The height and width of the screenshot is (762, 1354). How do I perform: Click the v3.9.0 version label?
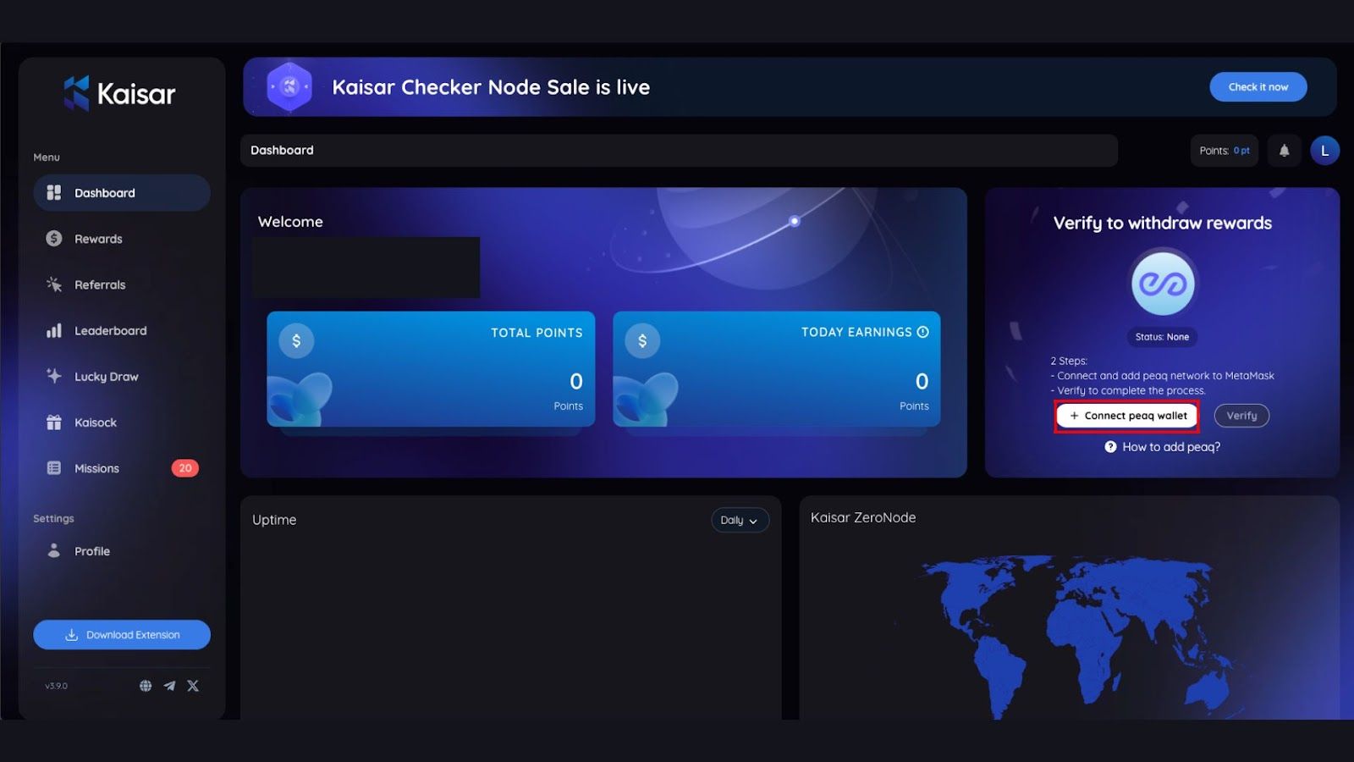56,686
